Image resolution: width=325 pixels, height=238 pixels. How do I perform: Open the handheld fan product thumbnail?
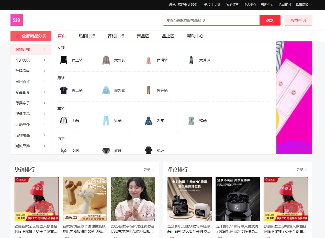(x=133, y=199)
